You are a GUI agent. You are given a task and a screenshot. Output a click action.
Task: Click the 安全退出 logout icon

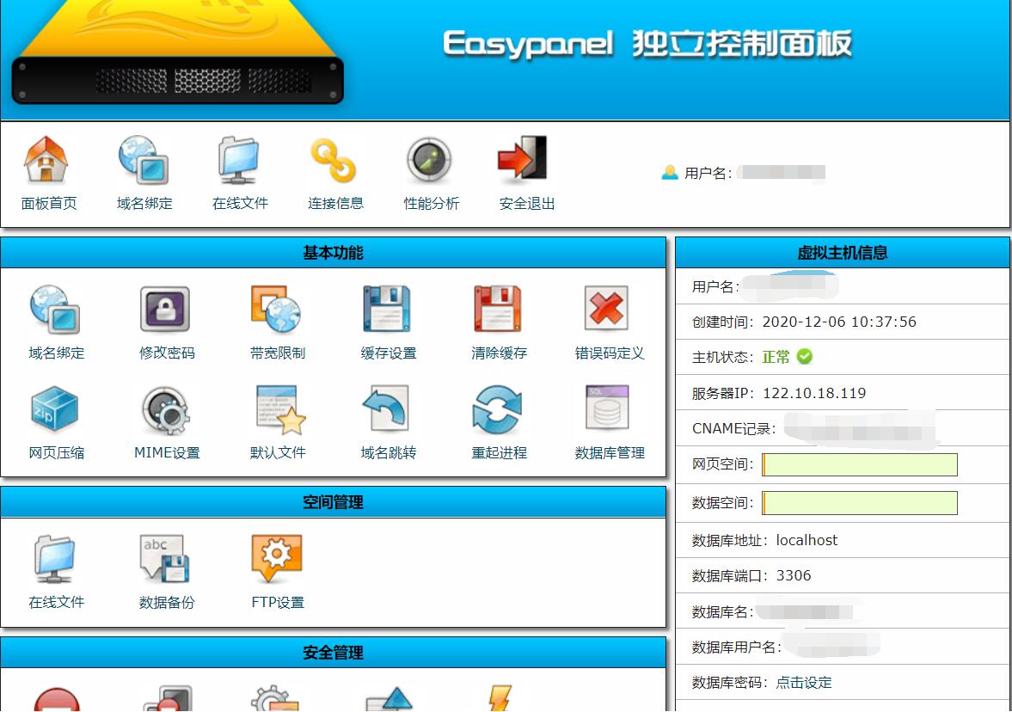pos(523,159)
